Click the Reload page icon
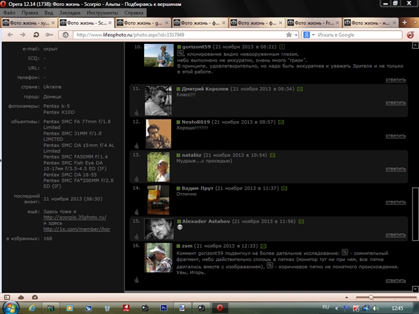419x314 pixels. 37,35
